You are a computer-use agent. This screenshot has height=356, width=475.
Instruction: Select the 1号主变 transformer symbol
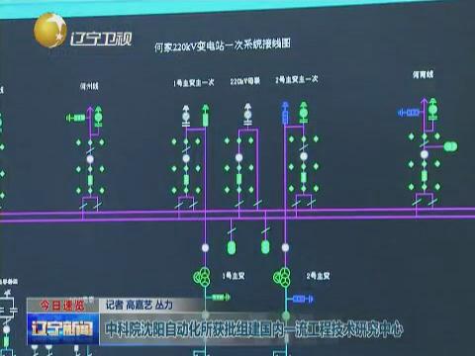tap(201, 276)
